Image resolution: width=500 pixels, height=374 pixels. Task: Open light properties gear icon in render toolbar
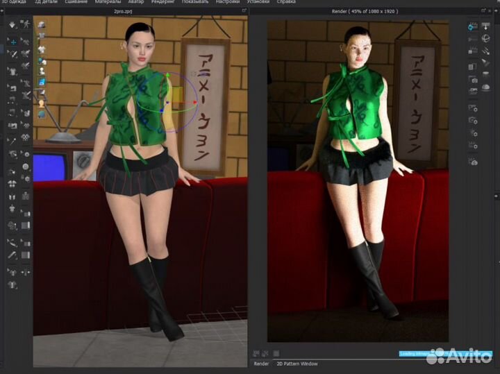[473, 133]
